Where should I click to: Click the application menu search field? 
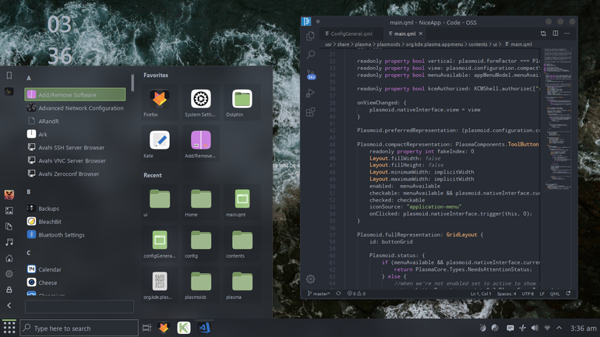(79, 307)
